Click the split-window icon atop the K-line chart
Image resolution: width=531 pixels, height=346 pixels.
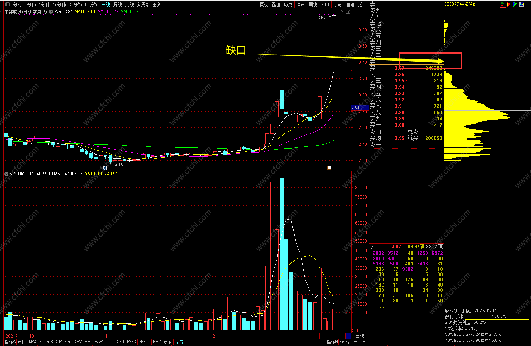pos(348,12)
